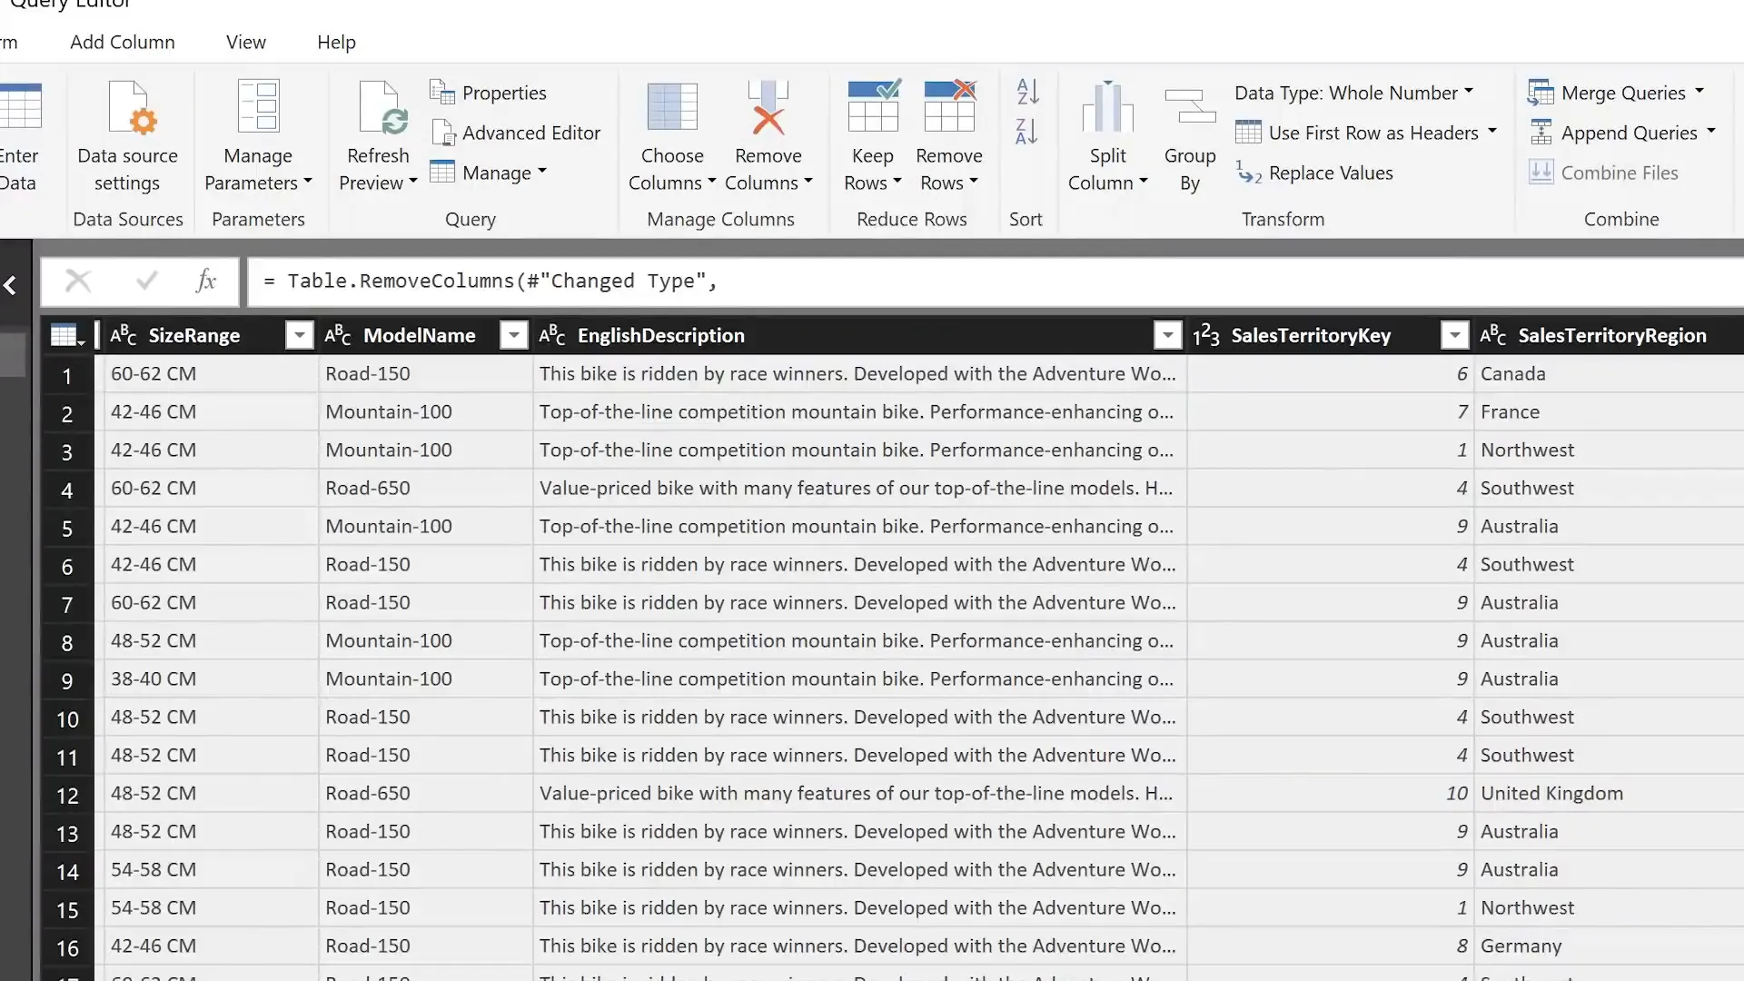
Task: Click the Split Column icon
Action: pyautogui.click(x=1108, y=107)
